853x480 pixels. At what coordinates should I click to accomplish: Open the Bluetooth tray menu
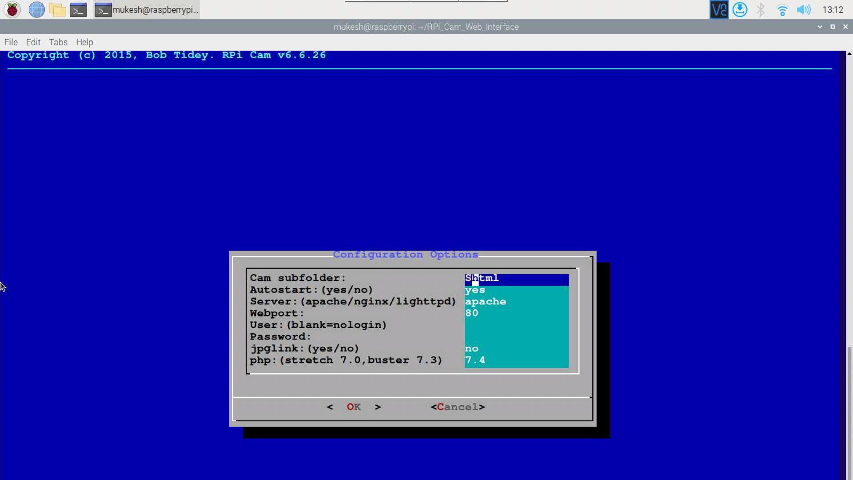tap(761, 9)
